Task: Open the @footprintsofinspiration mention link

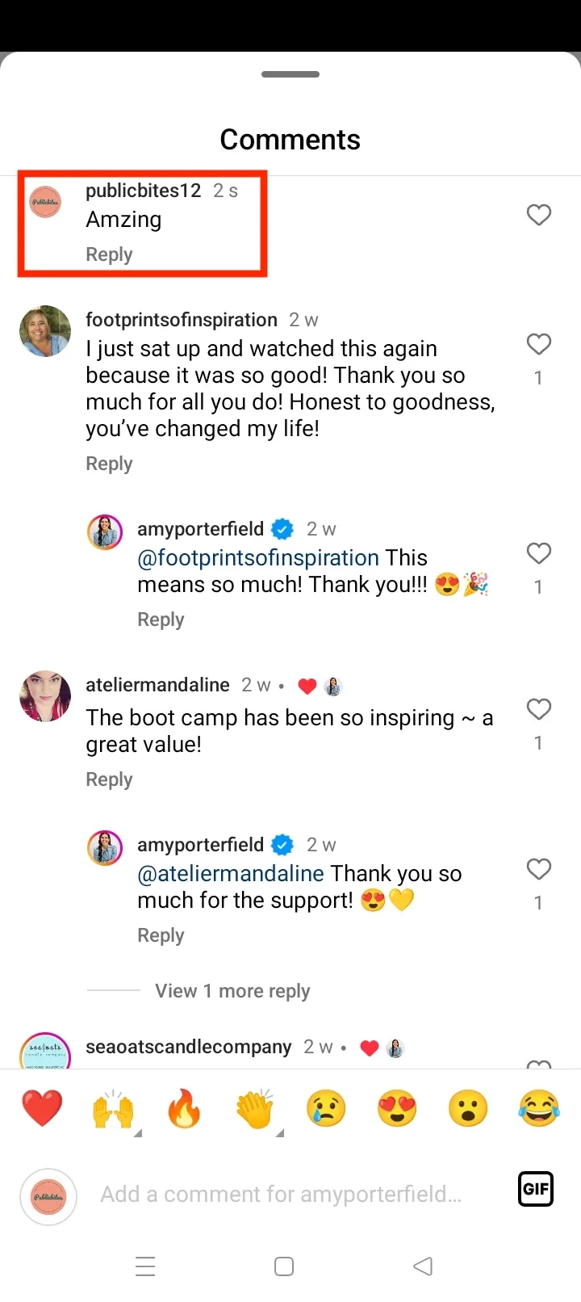Action: point(258,558)
